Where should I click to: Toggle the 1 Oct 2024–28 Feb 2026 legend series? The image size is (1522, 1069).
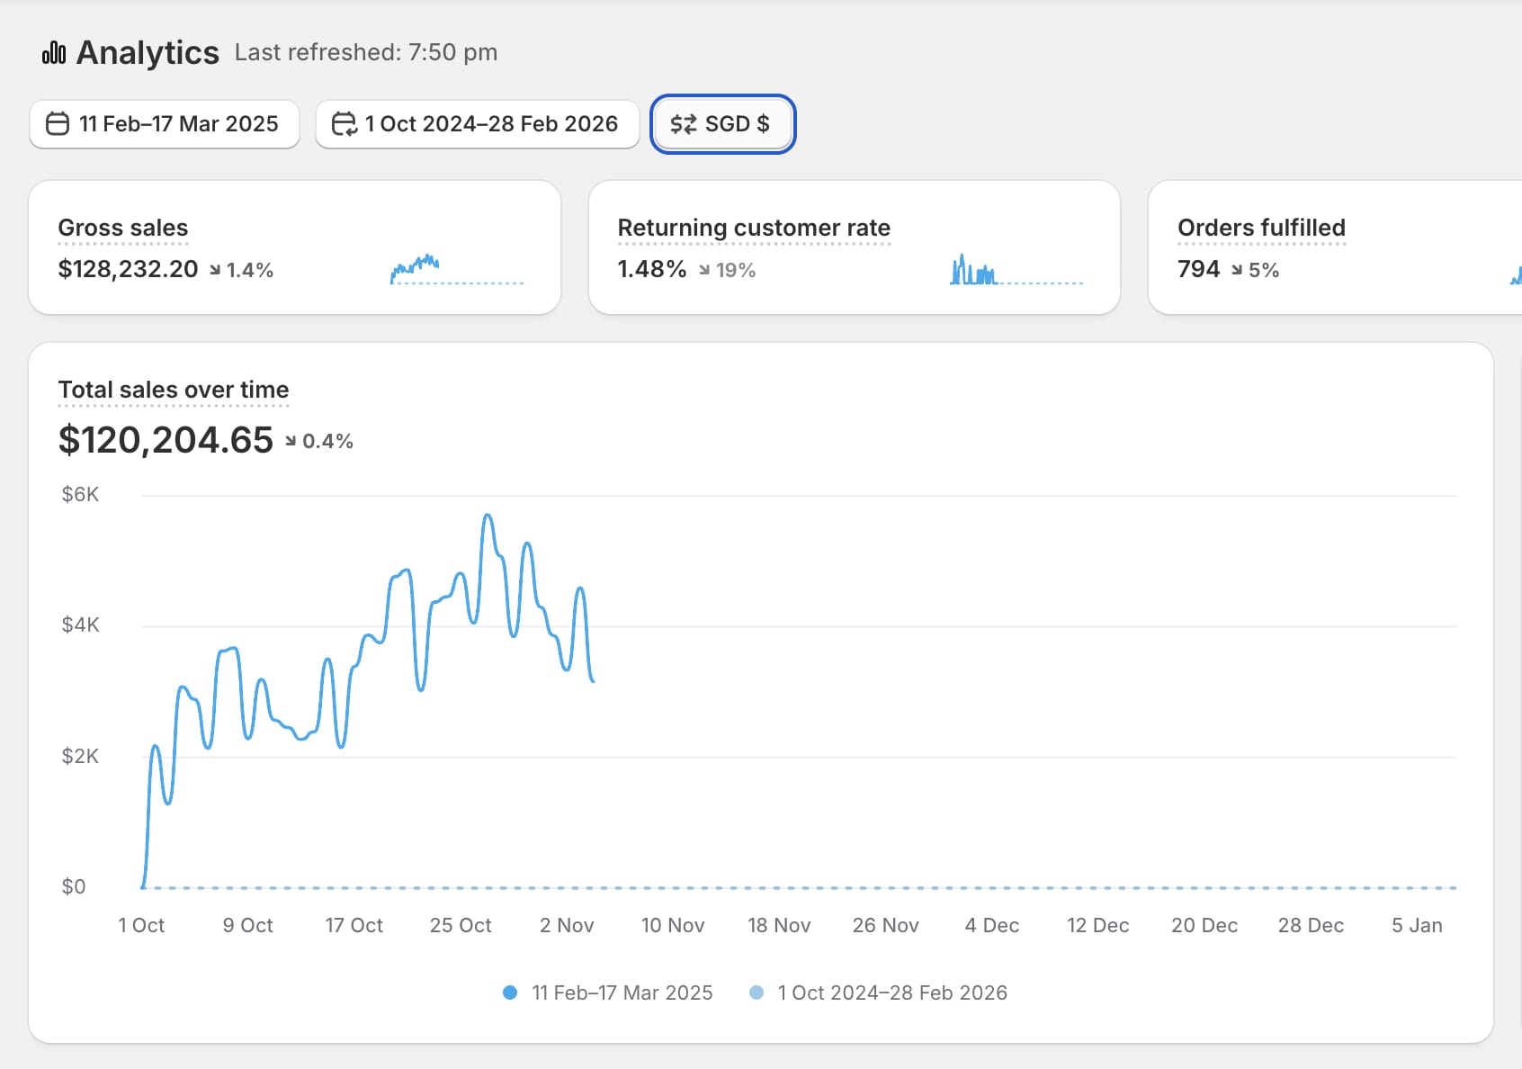(x=891, y=993)
